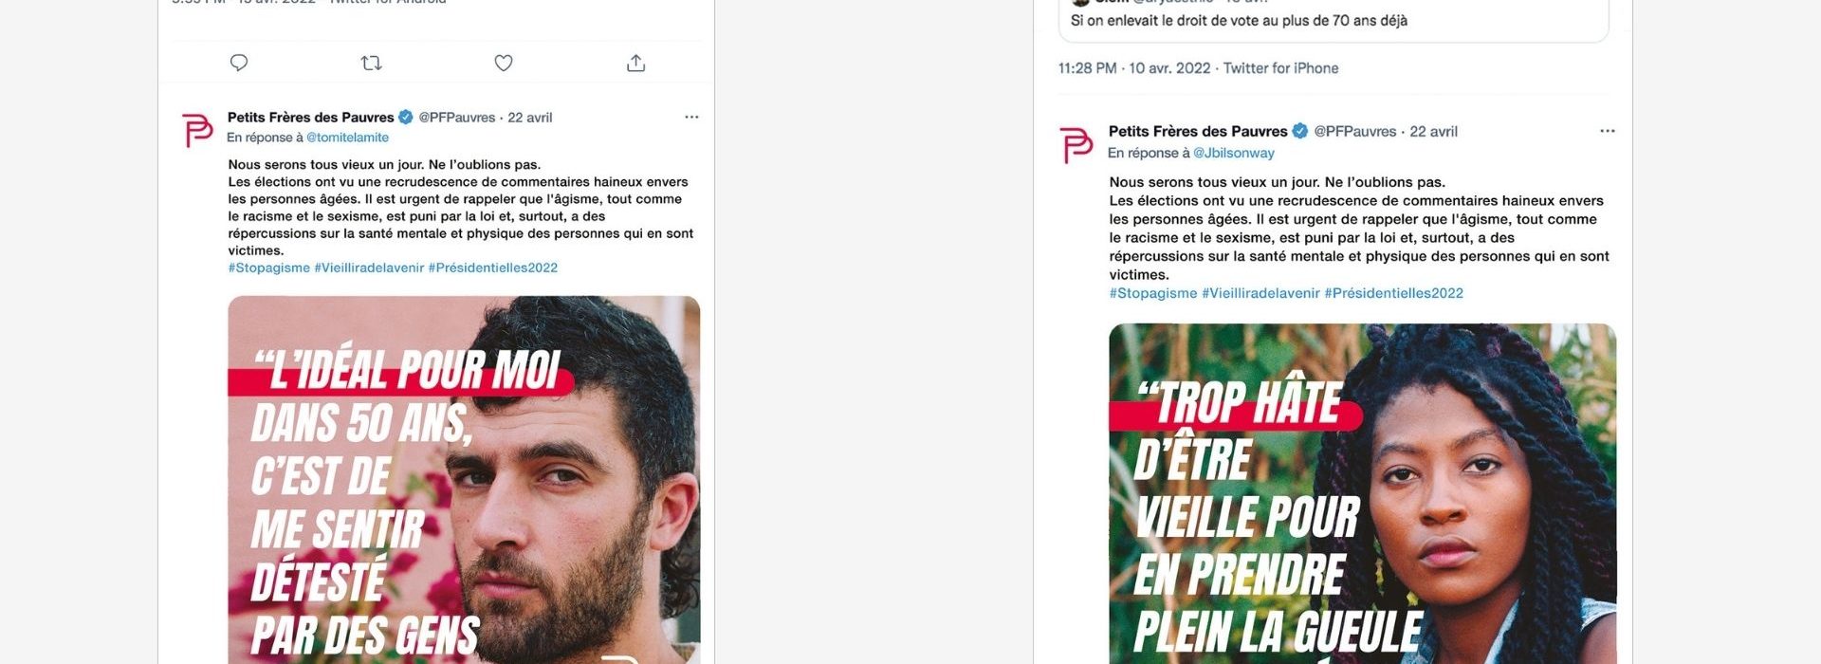Click verified badge in the @Jbilsonway reply
1821x664 pixels.
coord(1300,131)
